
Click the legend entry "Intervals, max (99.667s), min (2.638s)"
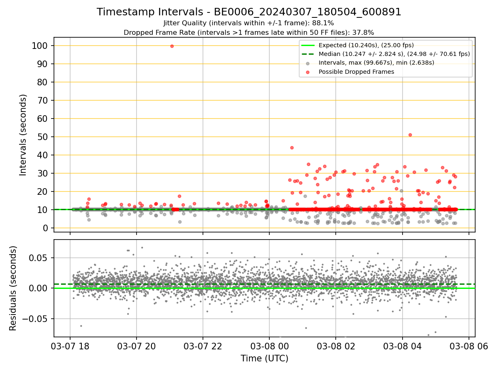coord(376,63)
